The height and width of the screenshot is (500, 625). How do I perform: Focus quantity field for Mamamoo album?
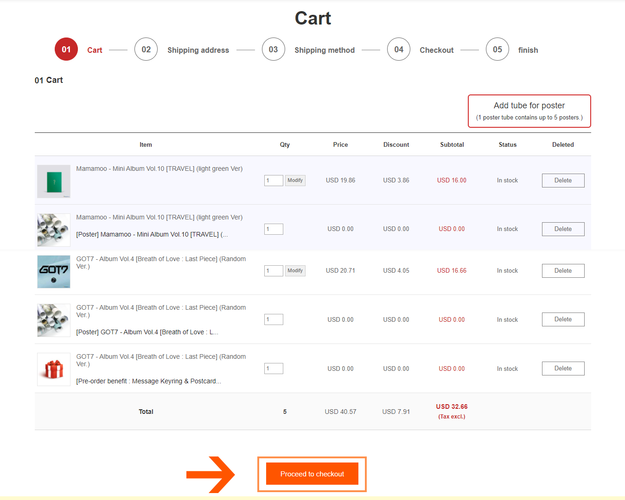tap(274, 181)
